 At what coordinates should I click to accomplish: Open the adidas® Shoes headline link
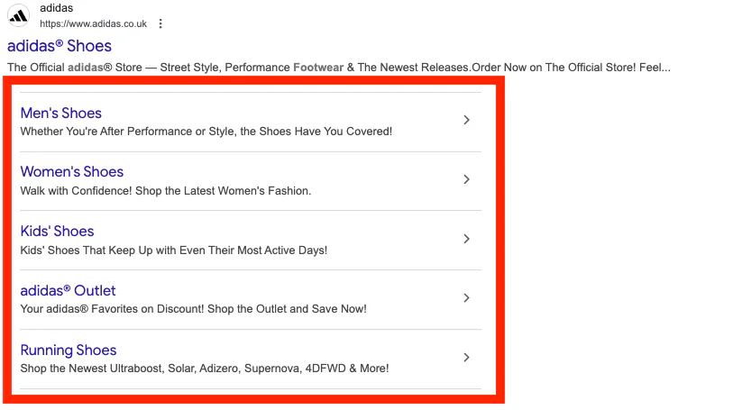[60, 46]
